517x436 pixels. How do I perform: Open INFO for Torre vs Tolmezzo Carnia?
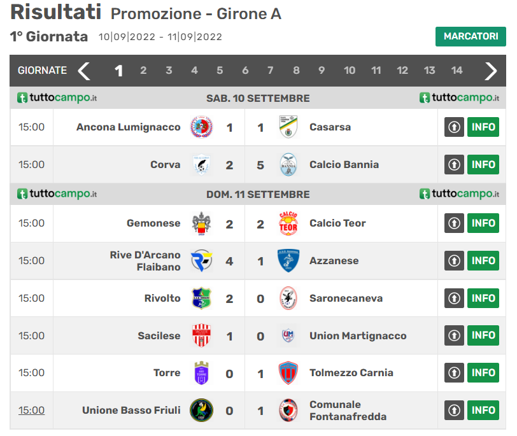pos(483,373)
